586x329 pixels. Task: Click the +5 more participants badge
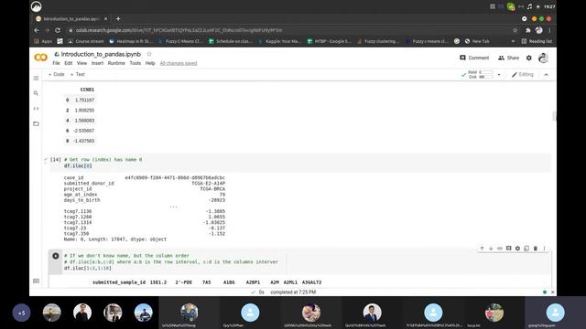(21, 313)
